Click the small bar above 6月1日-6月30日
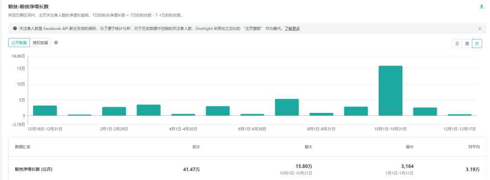The width and height of the screenshot is (490, 180). (252, 115)
